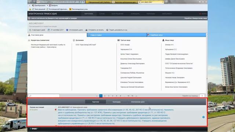The height and width of the screenshot is (132, 235).
Task: Open the ПЕРЕРЫВЫ menu item
Action: (151, 14)
